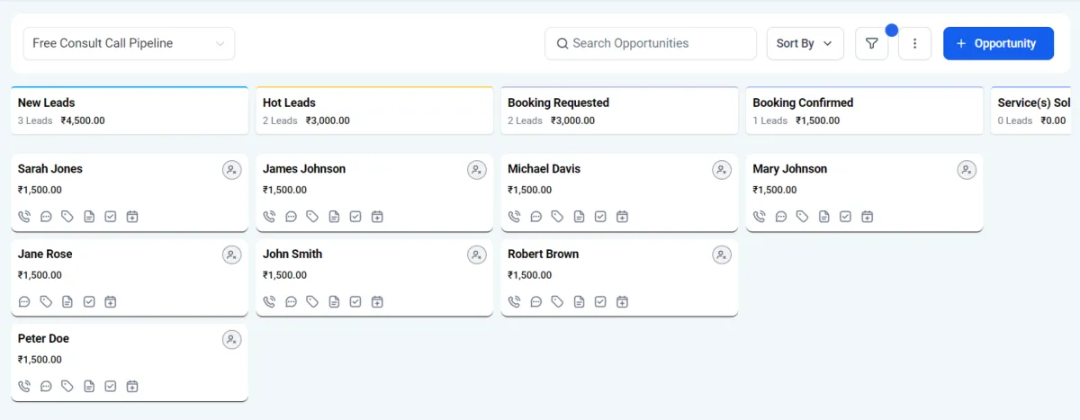Click the tag icon on Michael Davis card
This screenshot has width=1080, height=420.
(x=557, y=217)
